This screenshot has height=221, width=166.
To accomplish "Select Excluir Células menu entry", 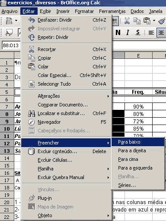I will point(66,160).
